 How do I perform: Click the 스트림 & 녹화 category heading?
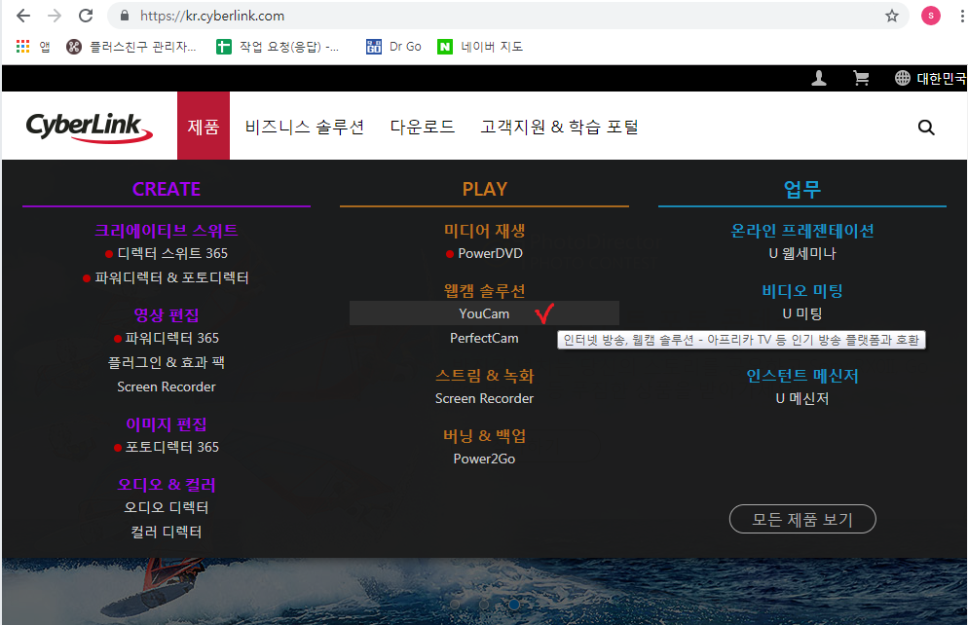pos(485,375)
